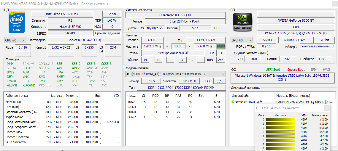
Task: Click the DDR4 SDRAM memory type field
Action: [205, 40]
